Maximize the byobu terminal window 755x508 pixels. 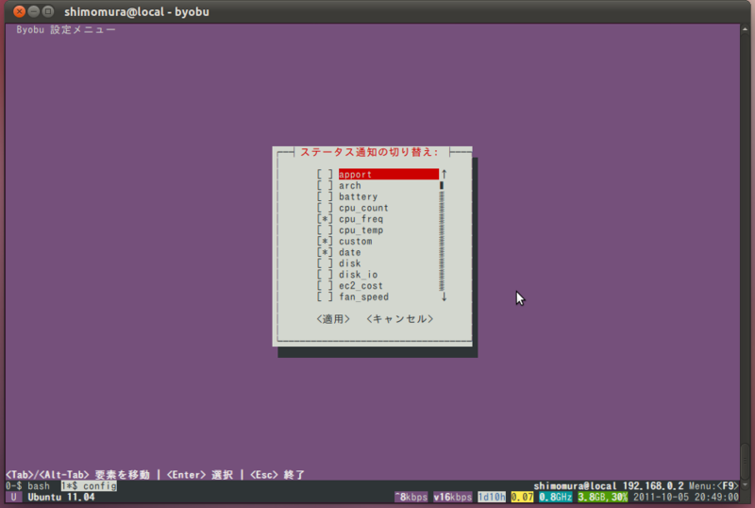coord(48,11)
